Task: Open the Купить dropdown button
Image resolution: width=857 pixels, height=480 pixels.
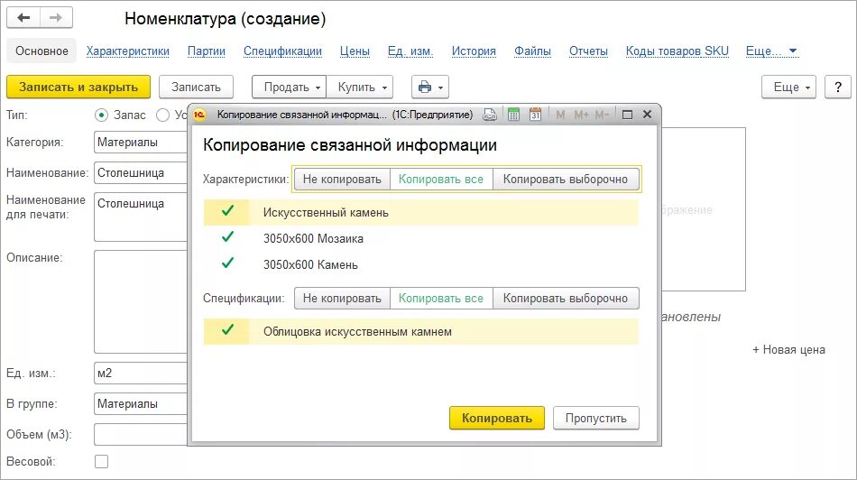Action: (360, 87)
